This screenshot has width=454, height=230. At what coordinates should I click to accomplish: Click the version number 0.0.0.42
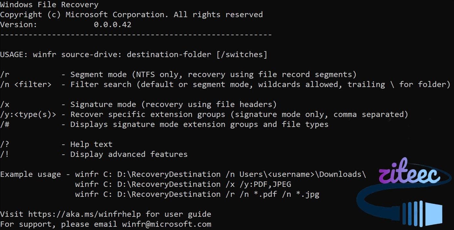coord(112,25)
